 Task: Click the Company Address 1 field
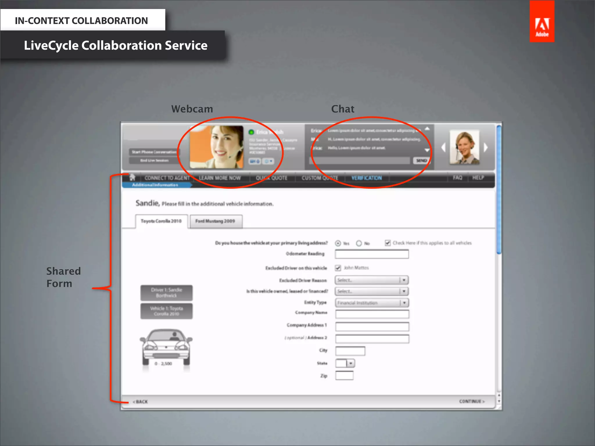point(372,326)
